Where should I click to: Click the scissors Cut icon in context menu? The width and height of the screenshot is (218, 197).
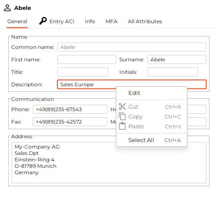click(x=122, y=106)
